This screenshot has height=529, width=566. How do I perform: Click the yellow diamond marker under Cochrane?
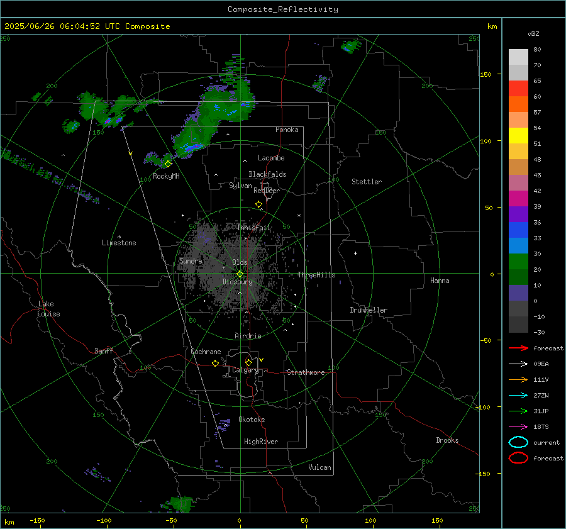tap(216, 364)
